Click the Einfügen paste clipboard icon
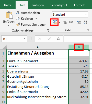 [9, 15]
